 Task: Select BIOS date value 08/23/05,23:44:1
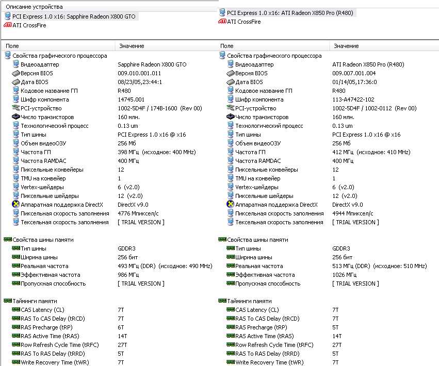140,82
